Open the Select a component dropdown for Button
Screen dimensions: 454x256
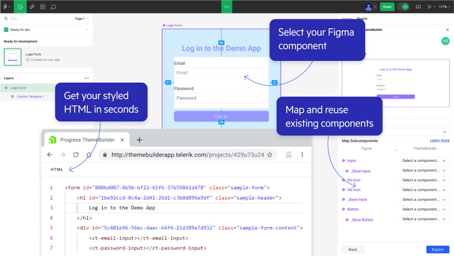(424, 209)
